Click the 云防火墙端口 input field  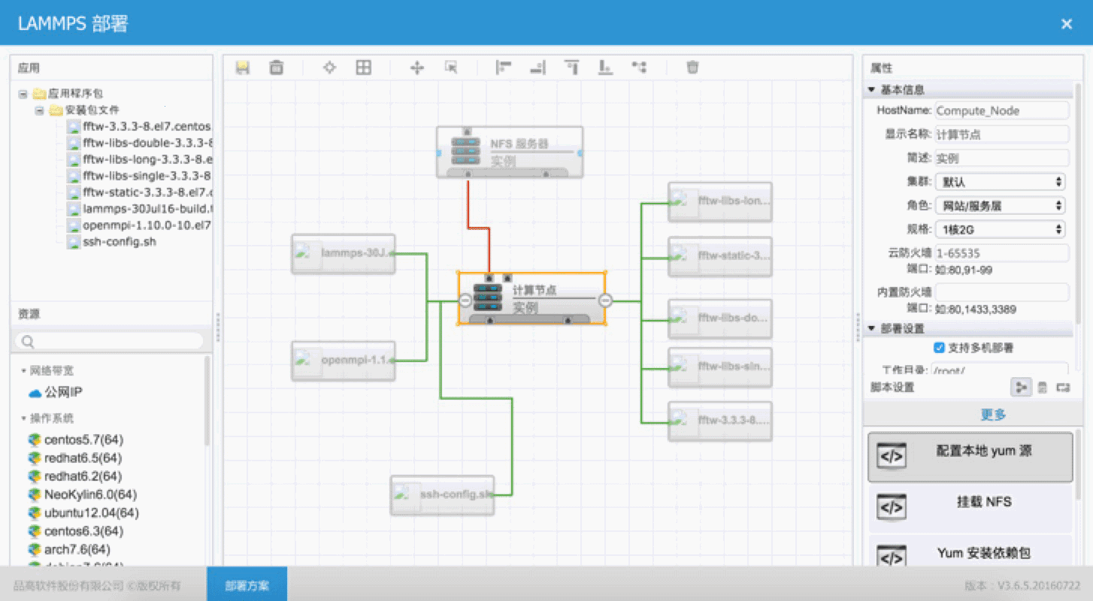tap(1001, 253)
